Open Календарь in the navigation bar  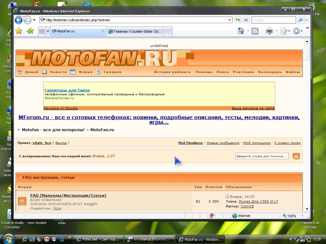click(x=270, y=72)
